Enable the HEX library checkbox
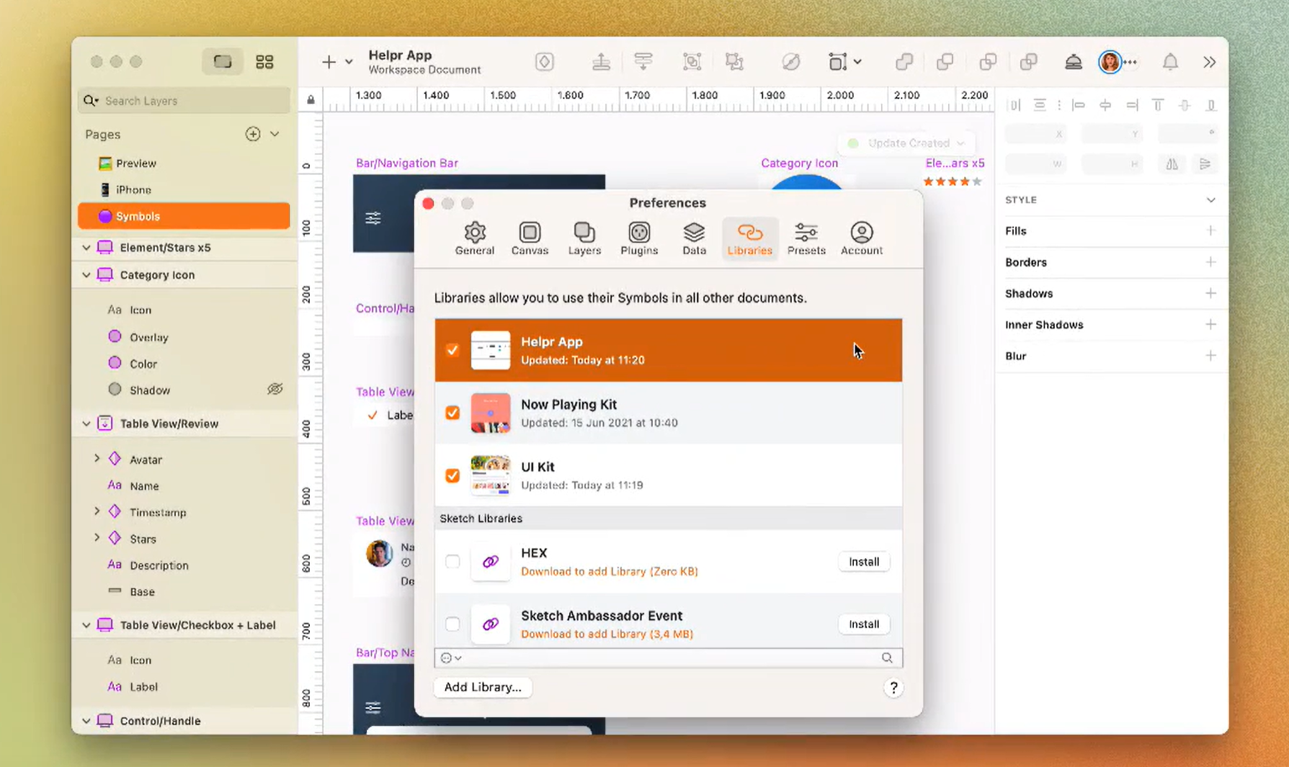The image size is (1289, 767). pos(452,562)
